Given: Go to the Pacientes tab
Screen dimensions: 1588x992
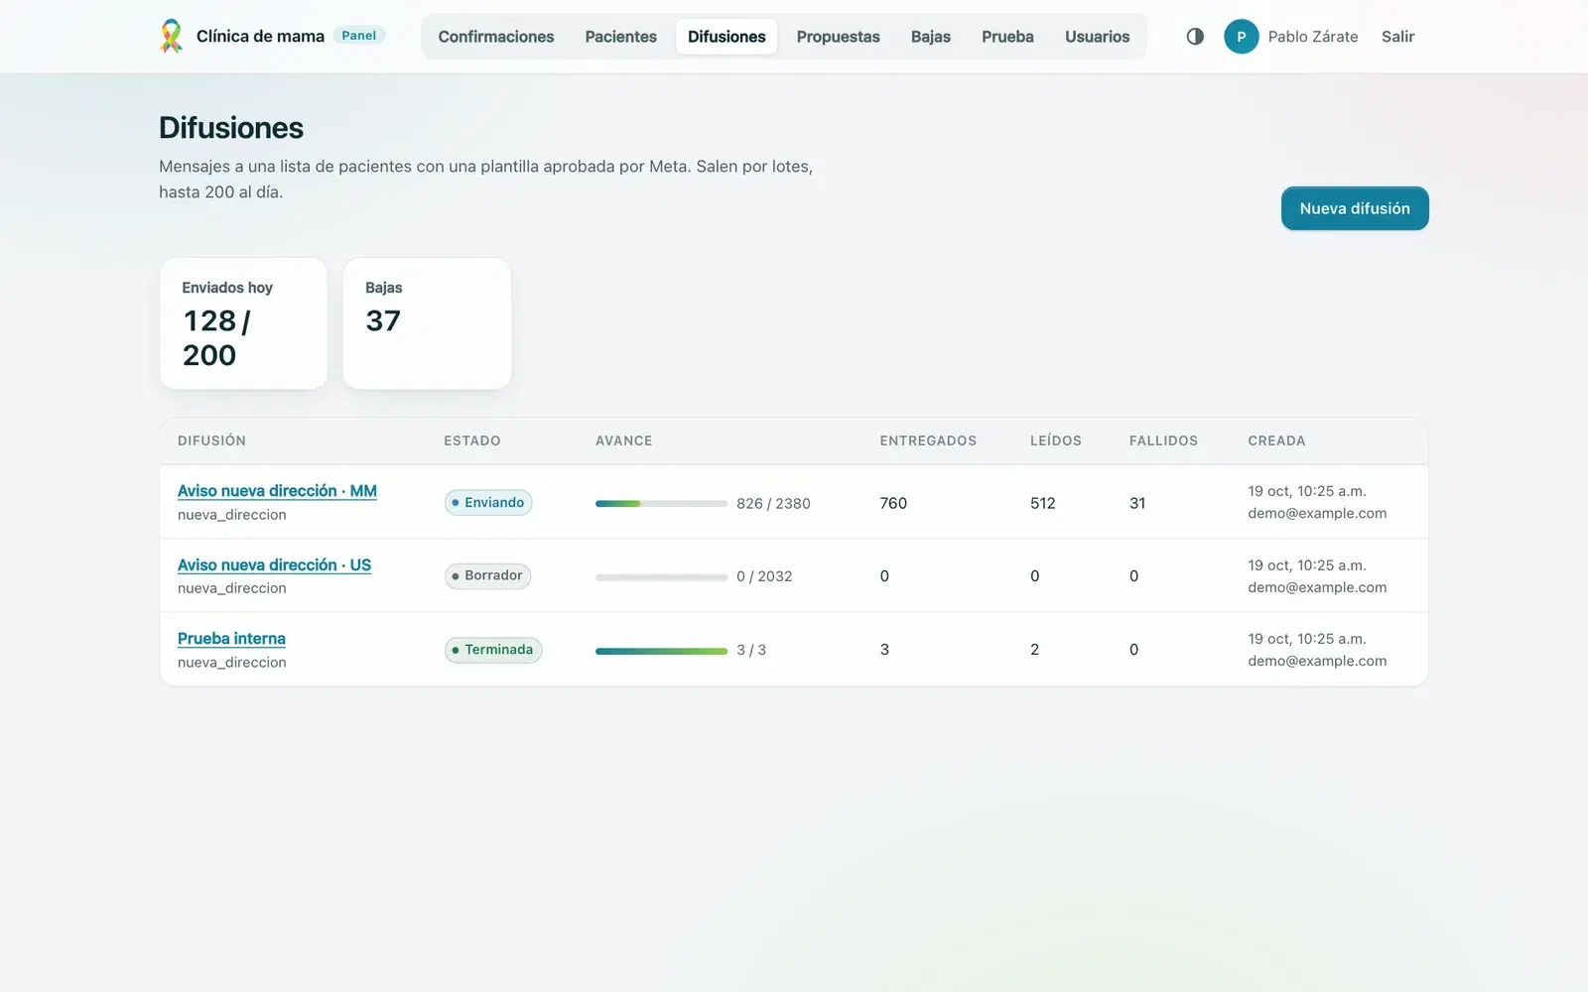Looking at the screenshot, I should coord(620,37).
